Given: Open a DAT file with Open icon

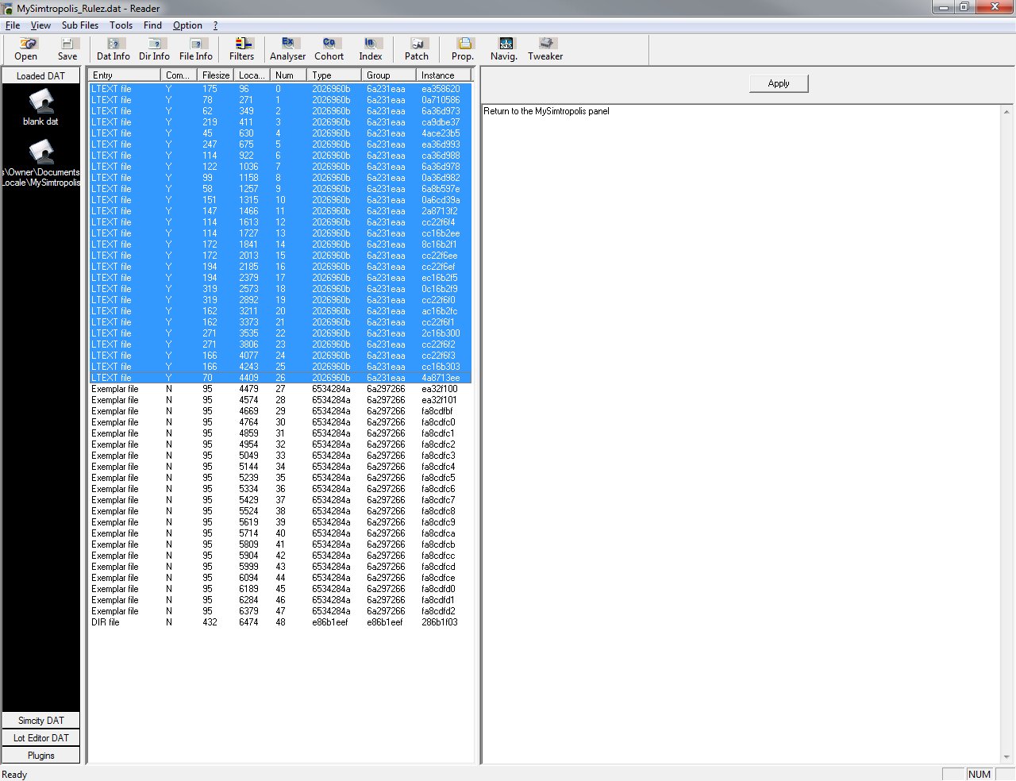Looking at the screenshot, I should [26, 49].
